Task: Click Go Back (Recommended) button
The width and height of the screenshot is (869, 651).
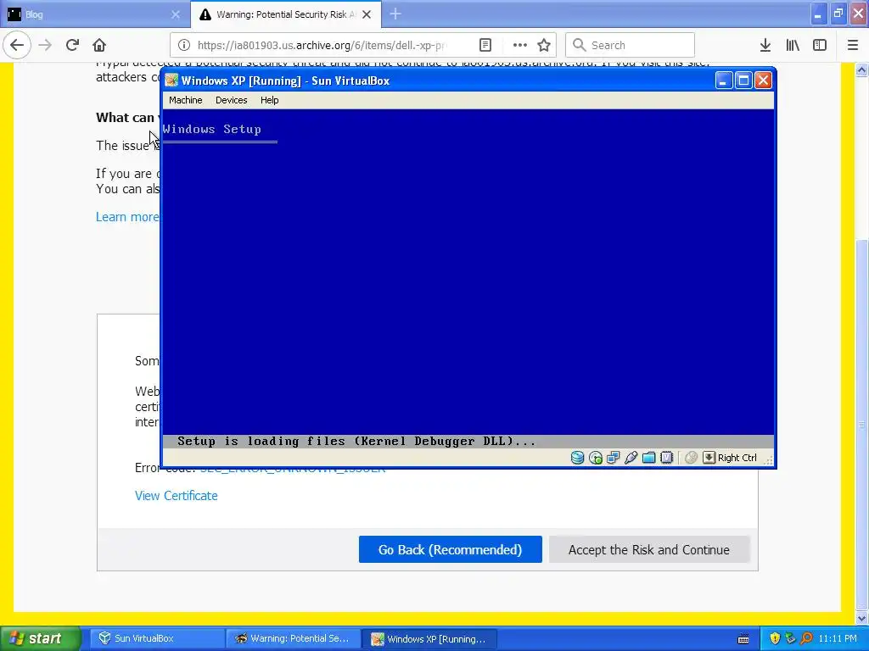Action: [450, 549]
